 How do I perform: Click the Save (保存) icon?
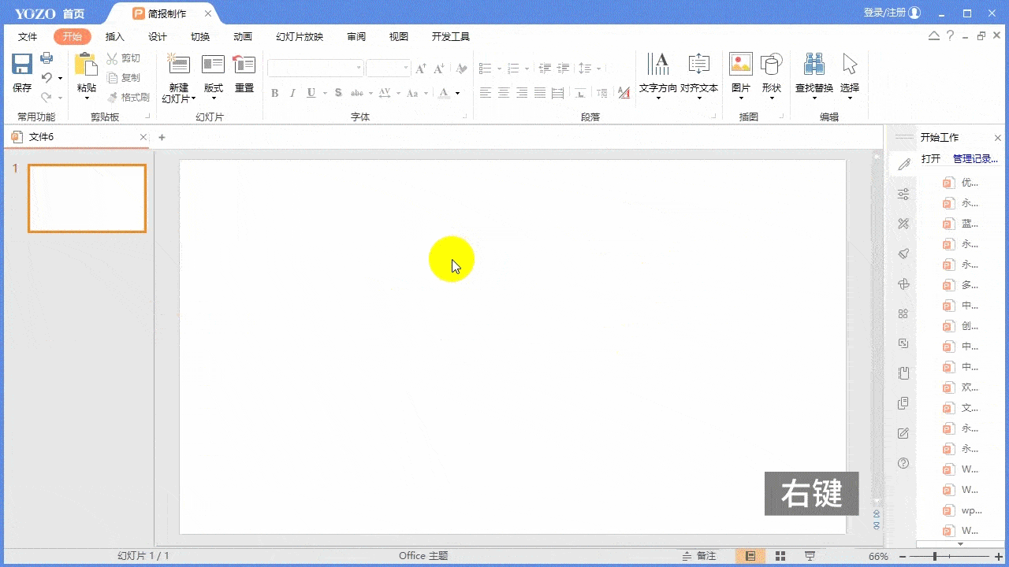point(22,65)
